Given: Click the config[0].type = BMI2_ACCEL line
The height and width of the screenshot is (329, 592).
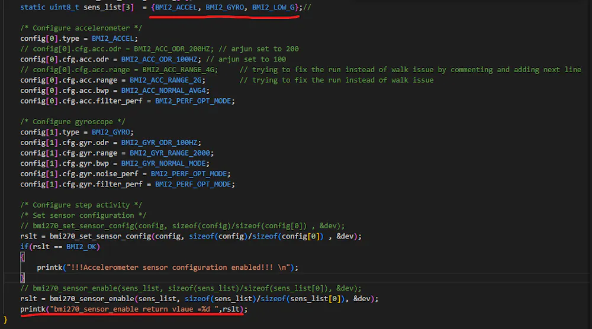Looking at the screenshot, I should coord(79,38).
